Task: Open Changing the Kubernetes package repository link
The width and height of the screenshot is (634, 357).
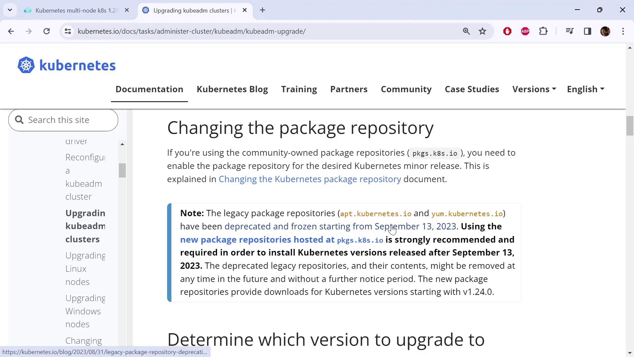Action: [x=310, y=179]
